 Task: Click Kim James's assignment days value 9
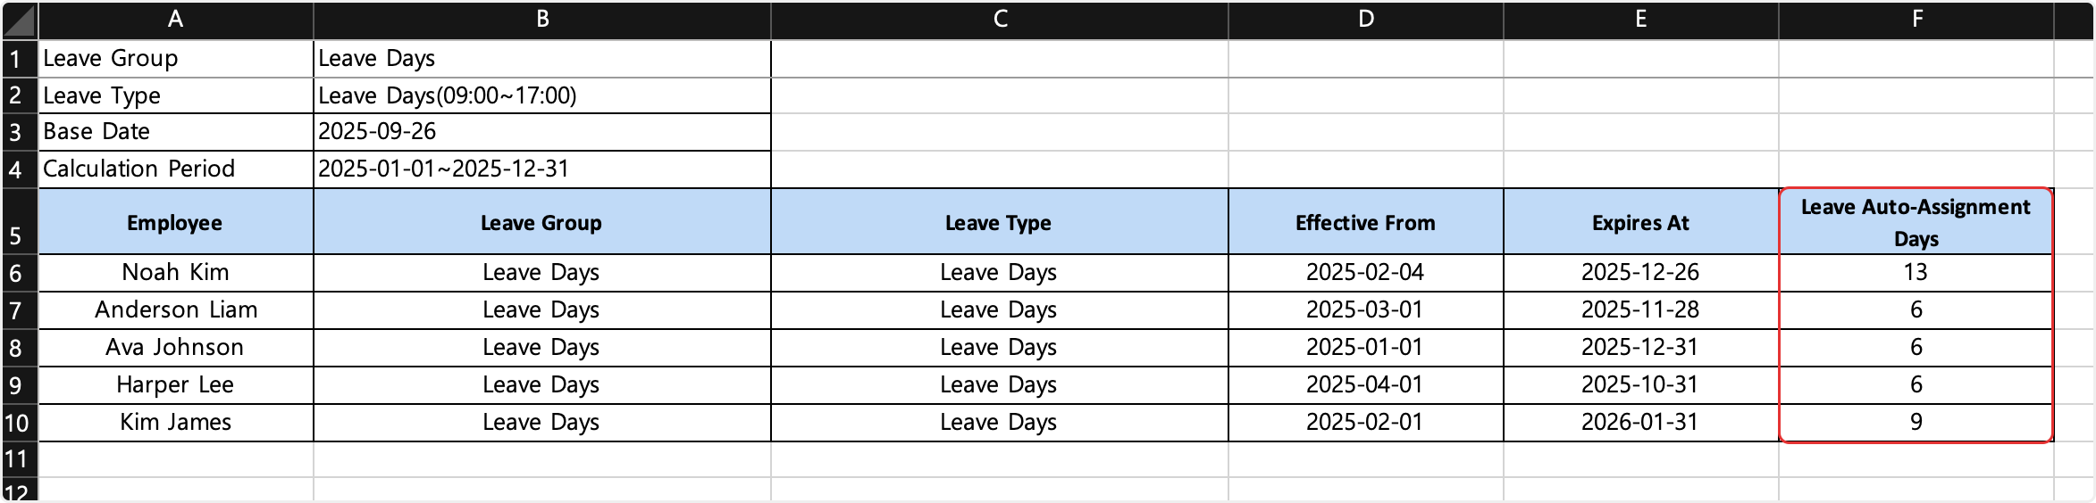tap(1916, 423)
